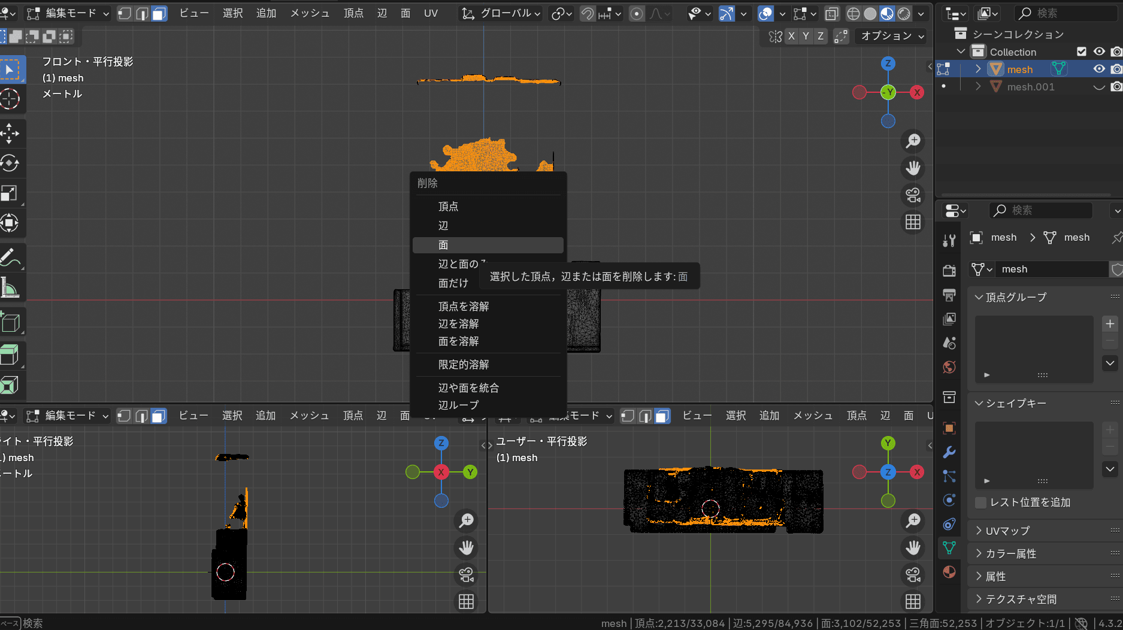The height and width of the screenshot is (630, 1123).
Task: Enable レスト位置を追加 checkbox
Action: point(981,502)
